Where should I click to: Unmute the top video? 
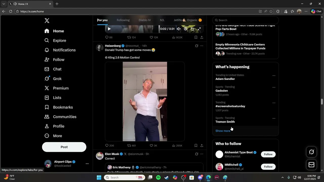tap(179, 29)
